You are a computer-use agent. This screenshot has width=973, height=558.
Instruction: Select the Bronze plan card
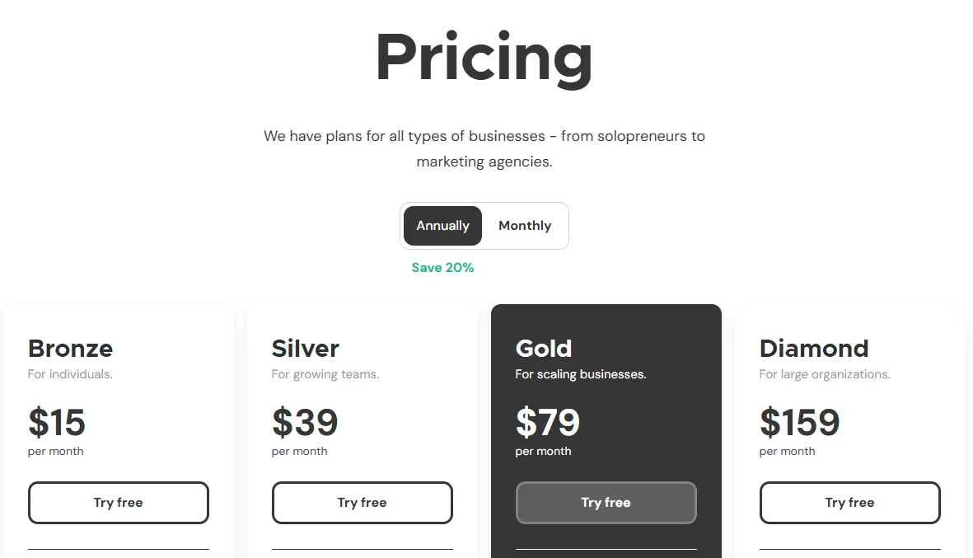pyautogui.click(x=118, y=396)
